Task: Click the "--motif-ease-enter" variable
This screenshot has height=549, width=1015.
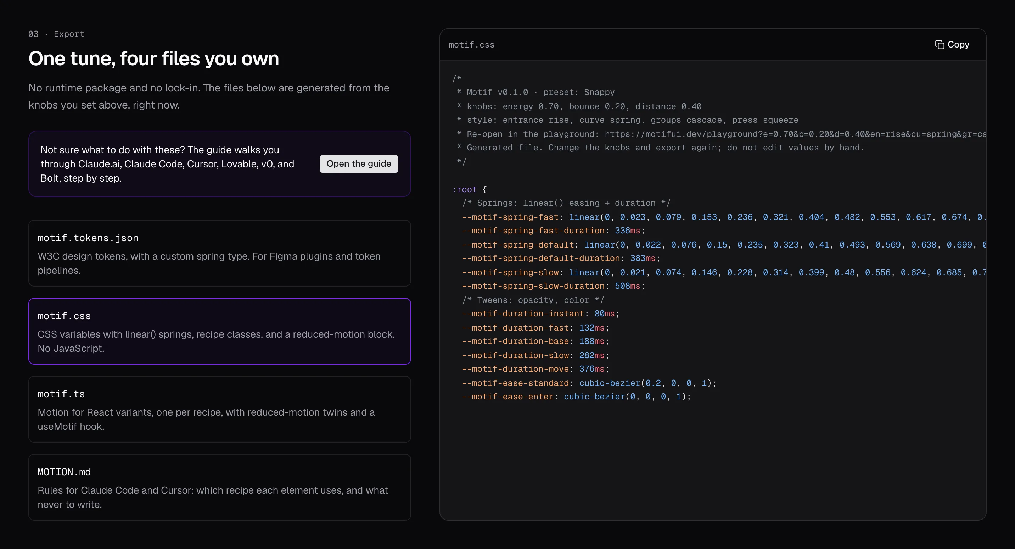Action: (x=507, y=396)
